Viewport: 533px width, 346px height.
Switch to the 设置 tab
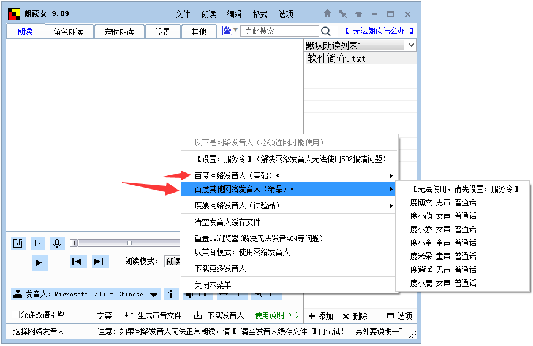pos(162,32)
